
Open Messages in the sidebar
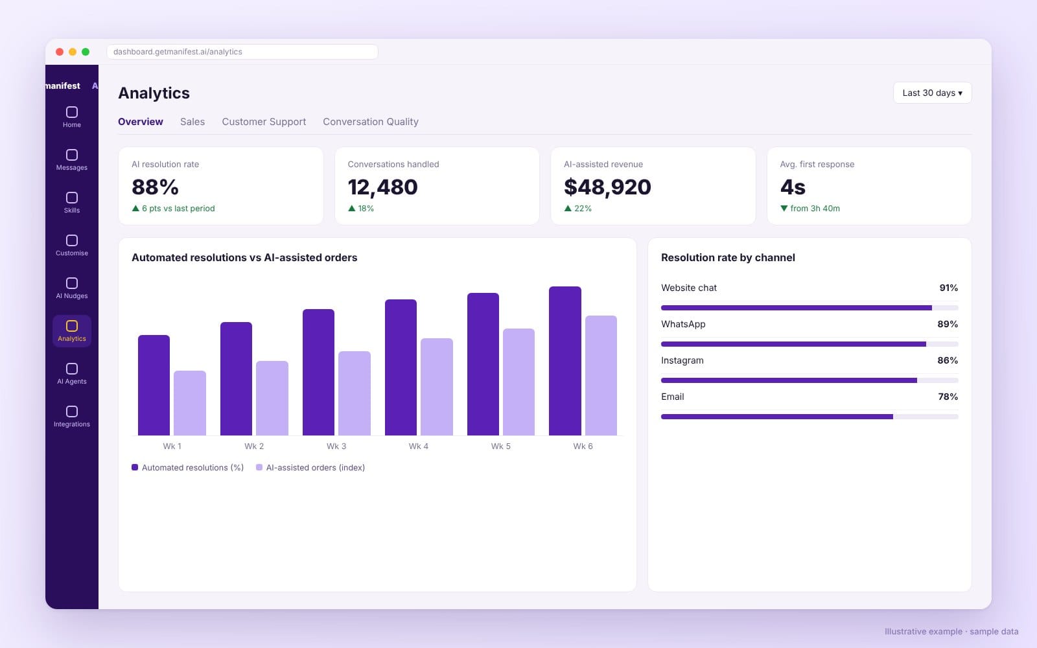(x=72, y=160)
